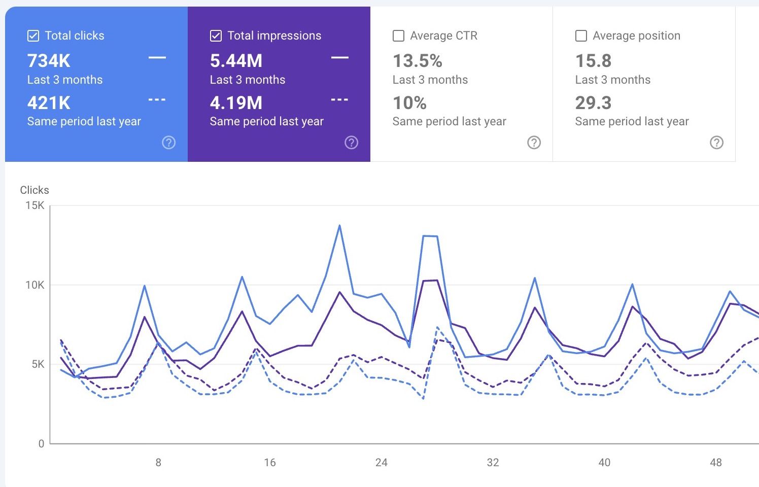759x487 pixels.
Task: Click the Average CTR help question mark
Action: 534,143
